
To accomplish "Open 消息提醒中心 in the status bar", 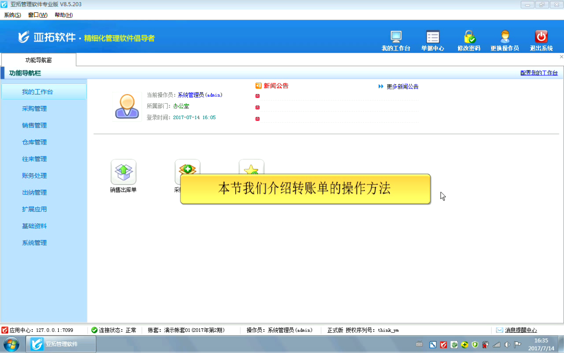I will pyautogui.click(x=520, y=330).
